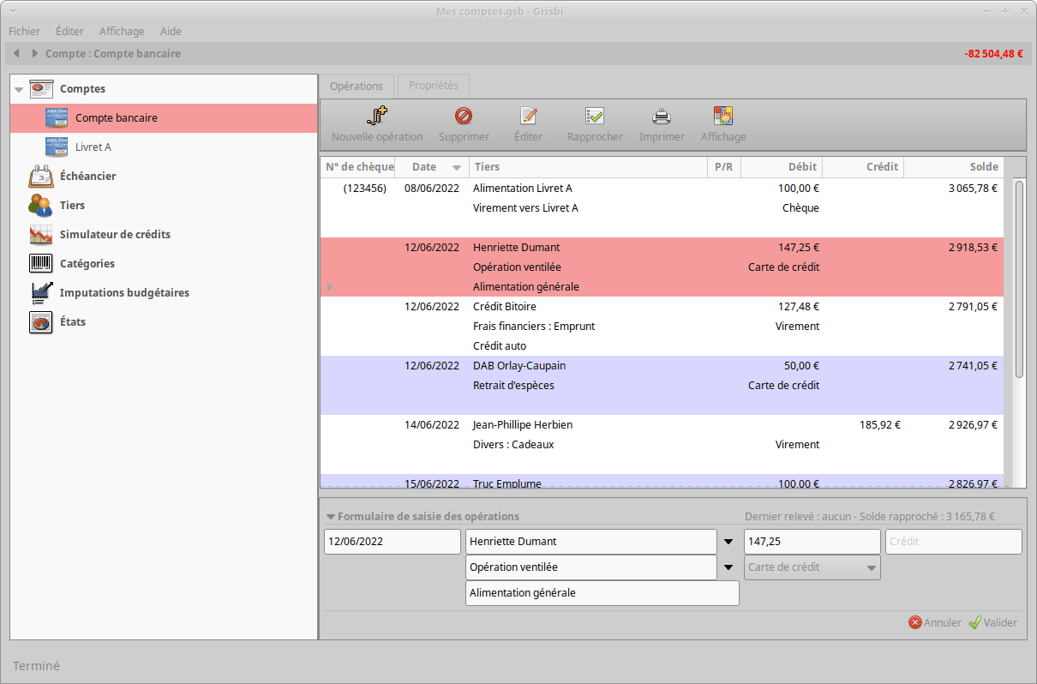This screenshot has width=1037, height=684.
Task: Open the Henriette Dumant tiers dropdown
Action: (x=728, y=542)
